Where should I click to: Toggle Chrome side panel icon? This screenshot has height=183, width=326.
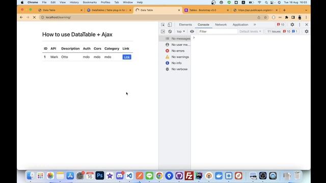click(293, 17)
